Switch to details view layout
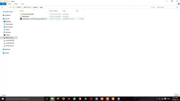The width and height of the screenshot is (180, 101). (176, 95)
